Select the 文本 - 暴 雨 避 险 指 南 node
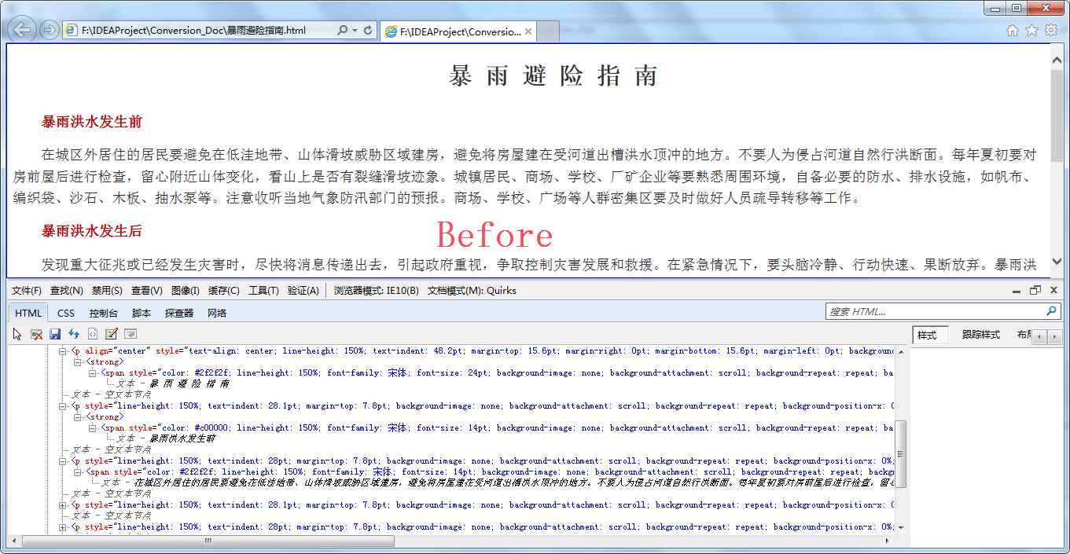 point(173,384)
